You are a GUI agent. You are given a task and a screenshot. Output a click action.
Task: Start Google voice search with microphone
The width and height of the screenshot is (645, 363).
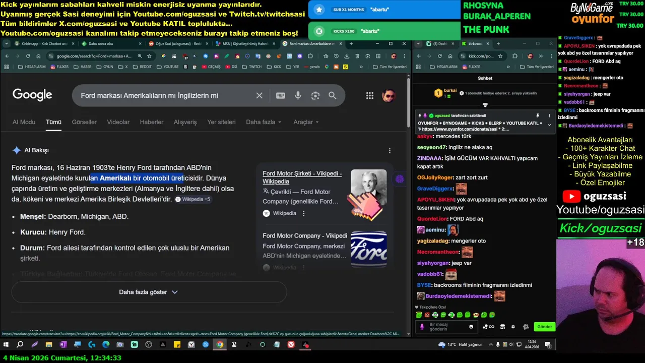click(x=298, y=95)
